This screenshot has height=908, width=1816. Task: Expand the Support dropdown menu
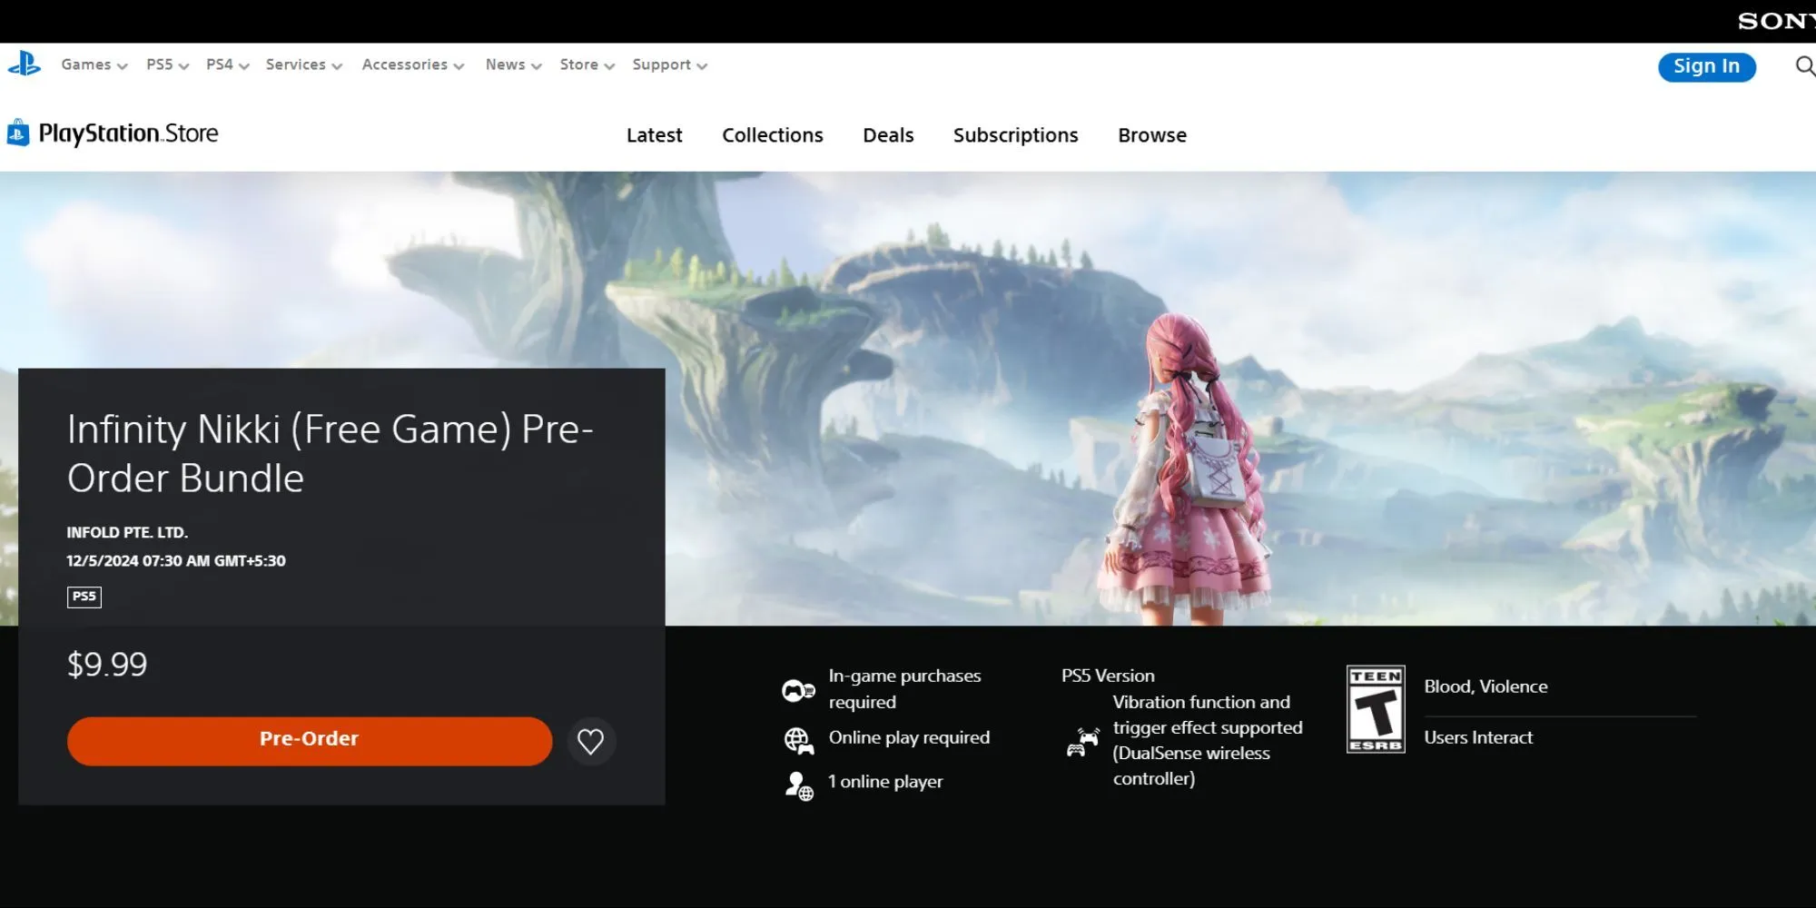(670, 65)
